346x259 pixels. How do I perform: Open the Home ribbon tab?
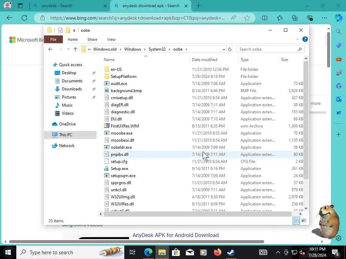click(73, 39)
